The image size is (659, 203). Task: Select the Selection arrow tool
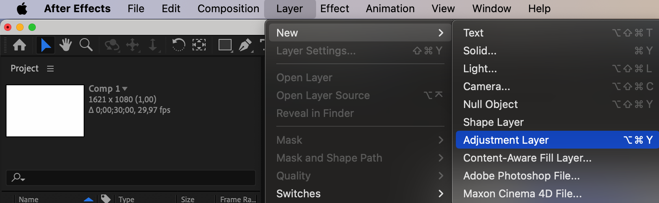coord(46,45)
